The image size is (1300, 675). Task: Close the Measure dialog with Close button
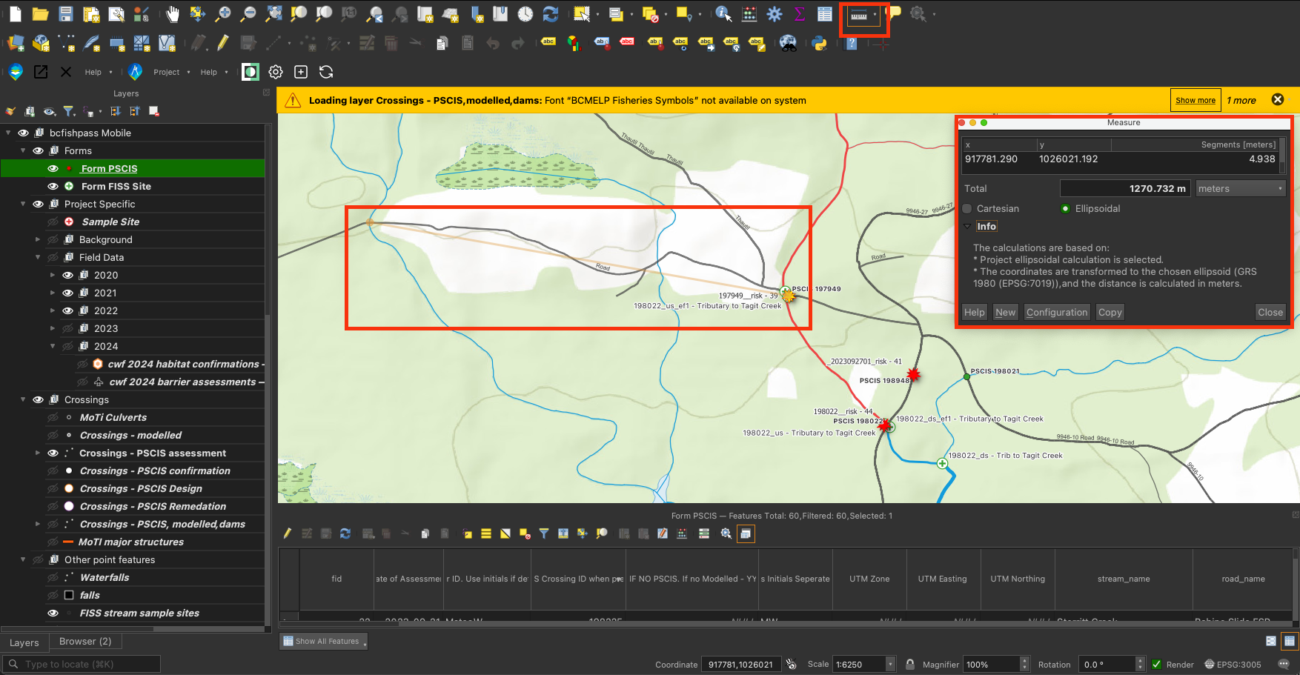click(1270, 312)
